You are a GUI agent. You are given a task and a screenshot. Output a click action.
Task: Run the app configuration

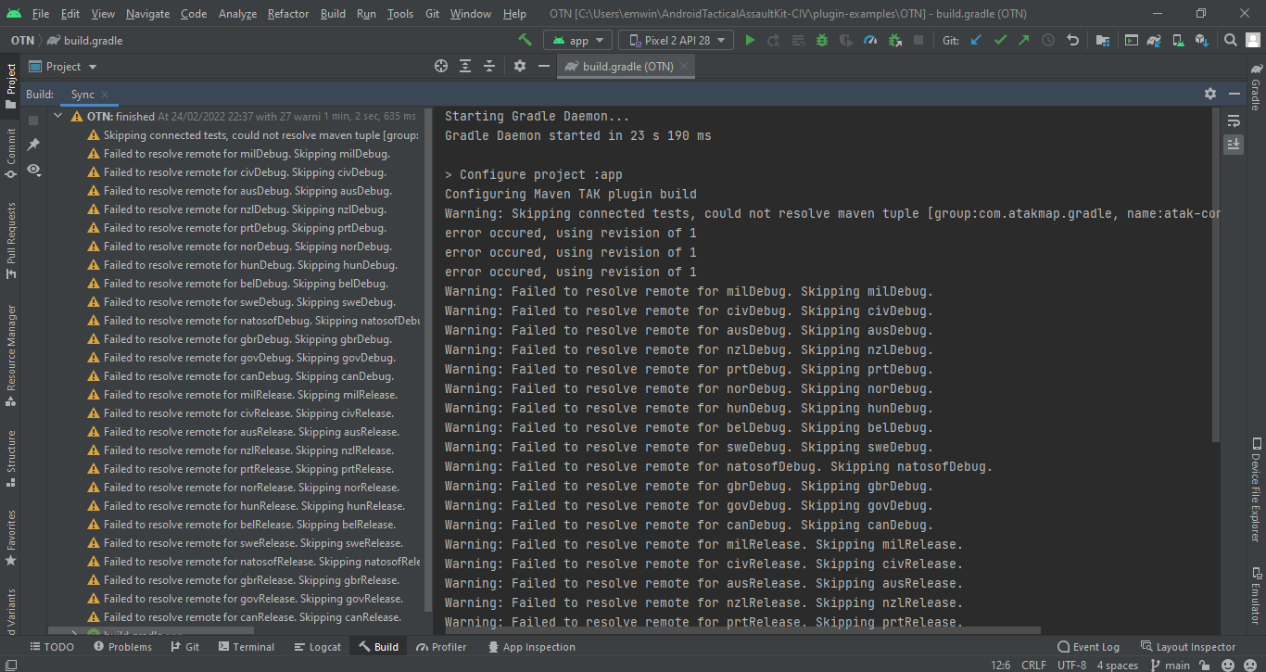[x=749, y=40]
